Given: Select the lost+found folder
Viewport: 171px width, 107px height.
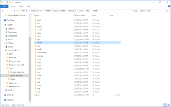Looking at the screenshot, I should [77, 52].
